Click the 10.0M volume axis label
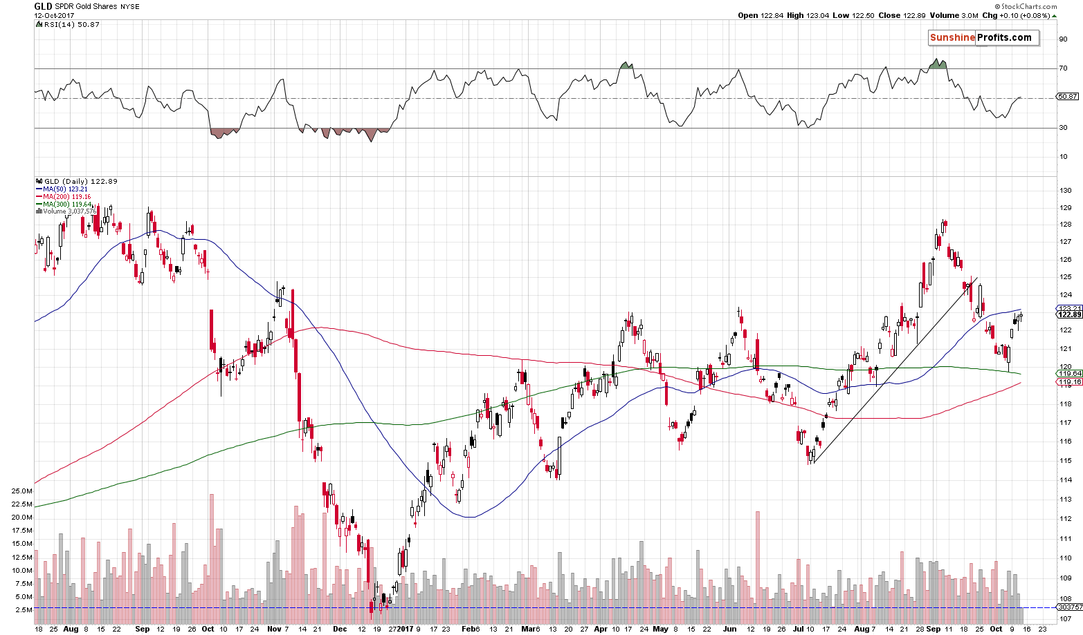This screenshot has height=635, width=1083. click(22, 571)
